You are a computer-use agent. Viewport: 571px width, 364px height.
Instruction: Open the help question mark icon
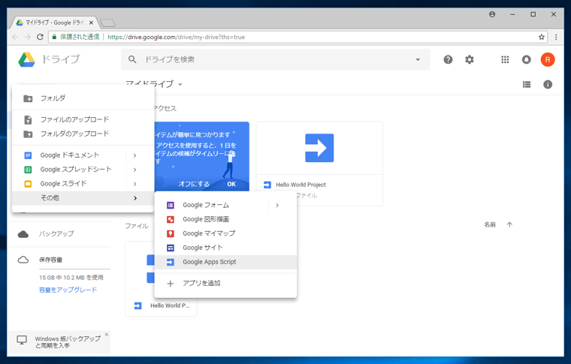click(x=448, y=59)
